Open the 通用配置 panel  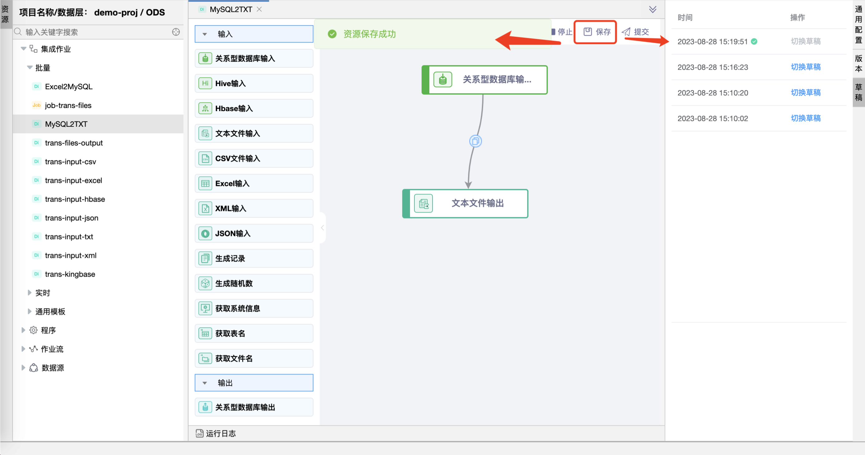859,25
